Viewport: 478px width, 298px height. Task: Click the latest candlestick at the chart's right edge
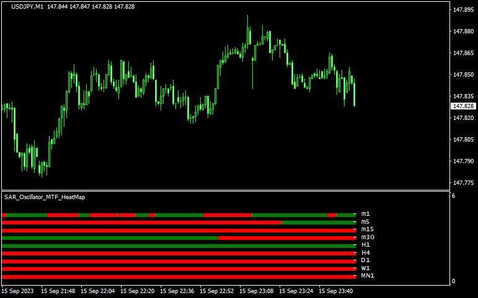click(354, 93)
